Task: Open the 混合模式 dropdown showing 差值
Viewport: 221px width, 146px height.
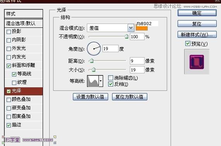Action: coord(110,28)
